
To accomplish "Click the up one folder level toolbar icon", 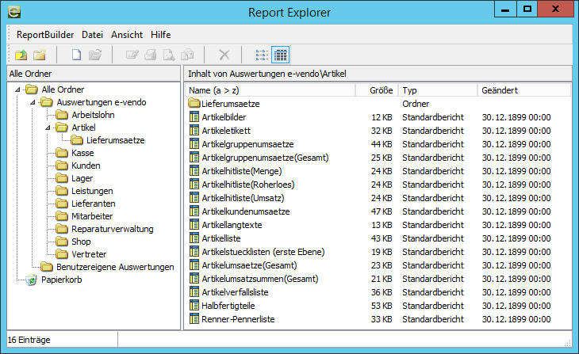I will pos(21,55).
